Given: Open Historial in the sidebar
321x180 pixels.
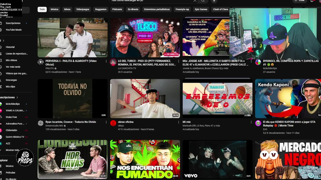Looking at the screenshot, I should click(10, 47).
